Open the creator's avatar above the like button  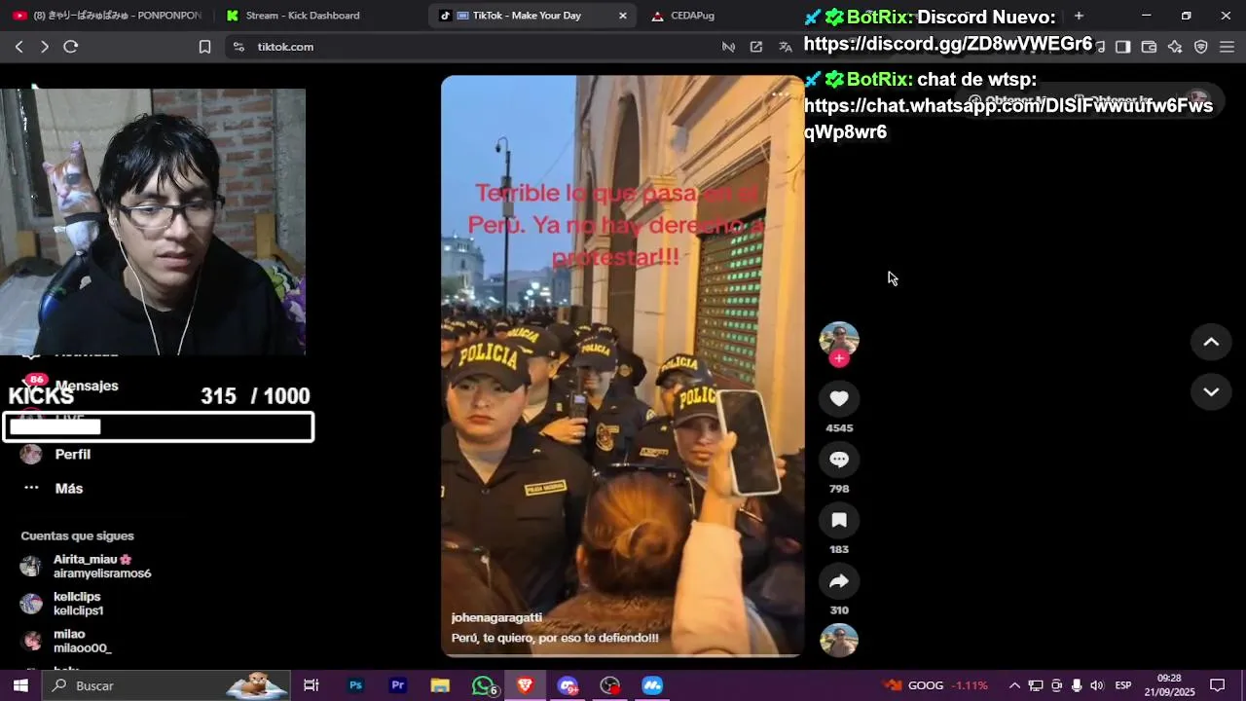click(839, 339)
